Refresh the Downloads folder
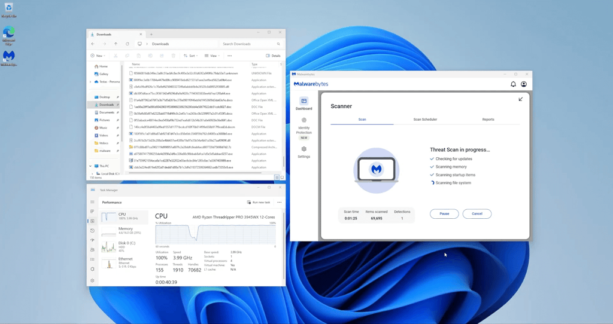 [127, 44]
